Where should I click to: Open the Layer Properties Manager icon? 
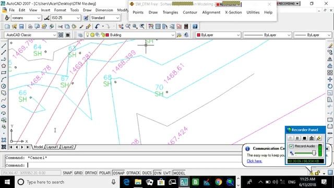pyautogui.click(x=80, y=35)
